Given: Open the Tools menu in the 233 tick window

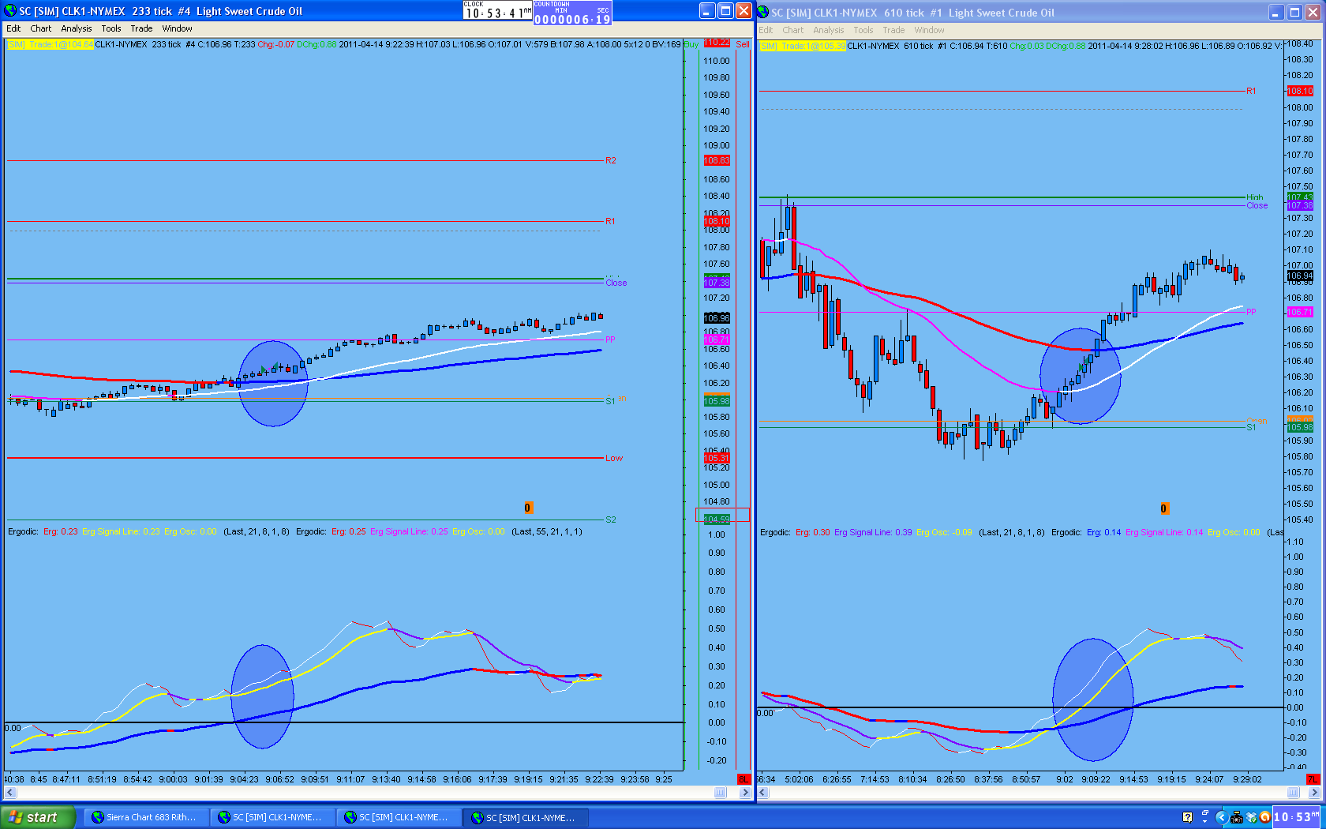Looking at the screenshot, I should [x=111, y=28].
